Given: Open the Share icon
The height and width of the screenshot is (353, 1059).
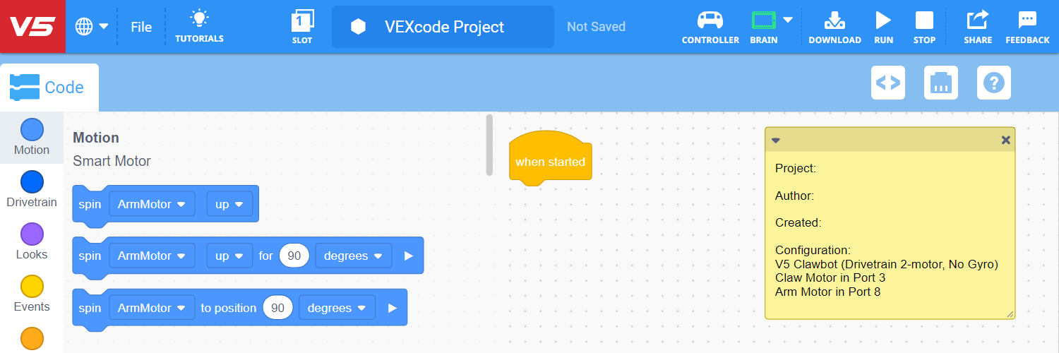Looking at the screenshot, I should pos(978,21).
